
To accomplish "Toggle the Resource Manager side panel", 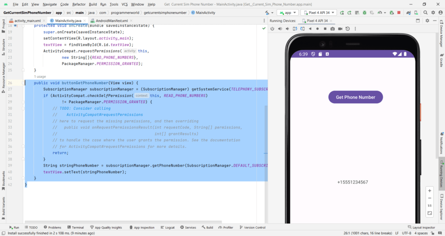I will tap(3, 78).
